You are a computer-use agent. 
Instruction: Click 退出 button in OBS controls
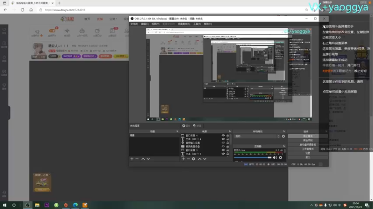coord(308,157)
